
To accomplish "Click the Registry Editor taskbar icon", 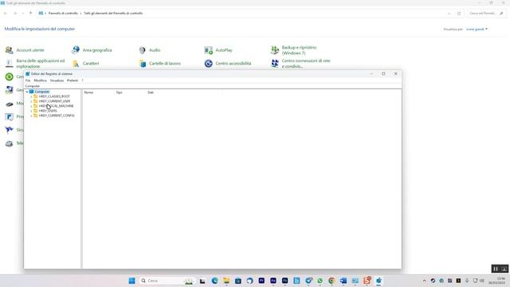I will click(379, 281).
